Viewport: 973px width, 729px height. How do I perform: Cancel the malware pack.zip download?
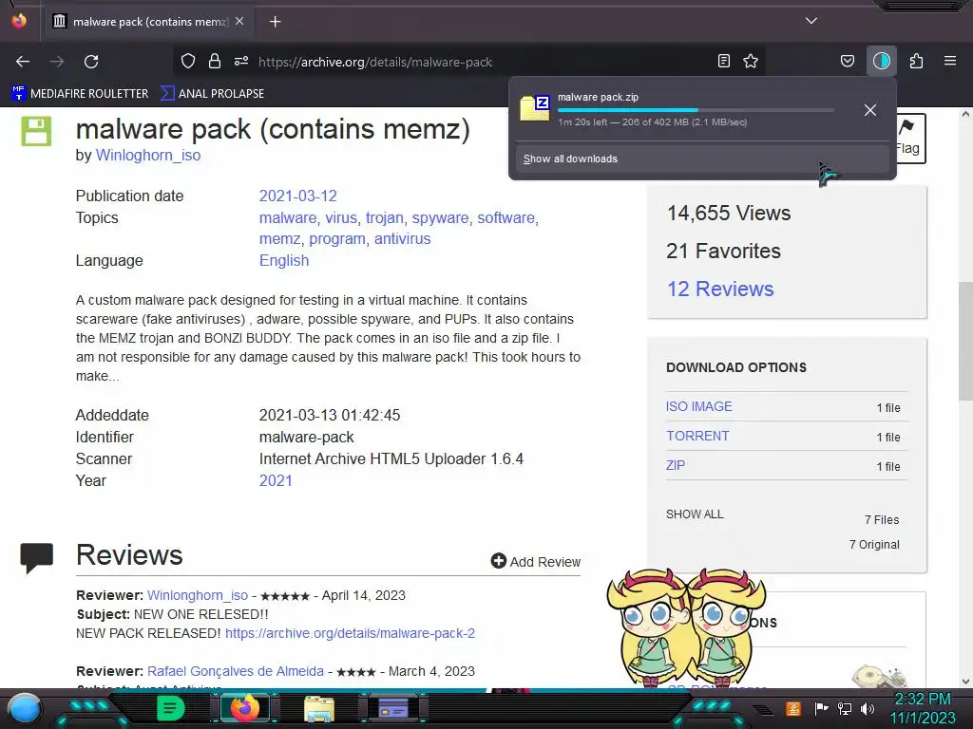[870, 110]
